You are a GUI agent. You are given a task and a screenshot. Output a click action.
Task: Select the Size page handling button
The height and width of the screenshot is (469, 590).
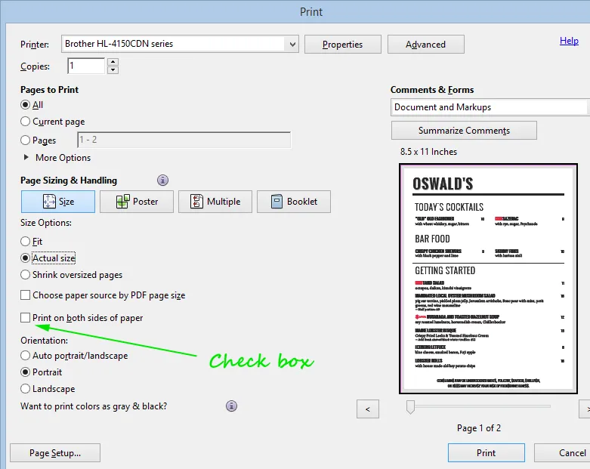coord(58,202)
